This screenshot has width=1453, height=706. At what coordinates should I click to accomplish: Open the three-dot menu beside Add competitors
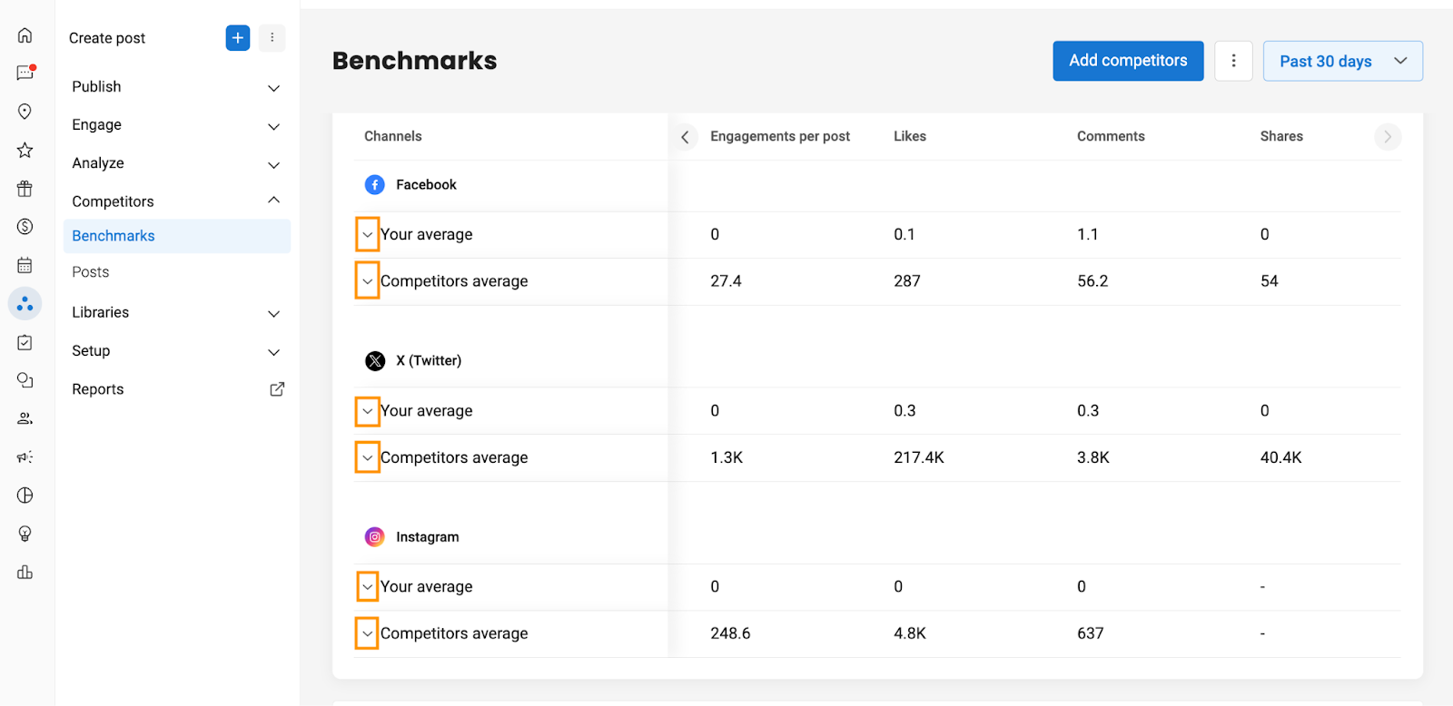[1233, 61]
